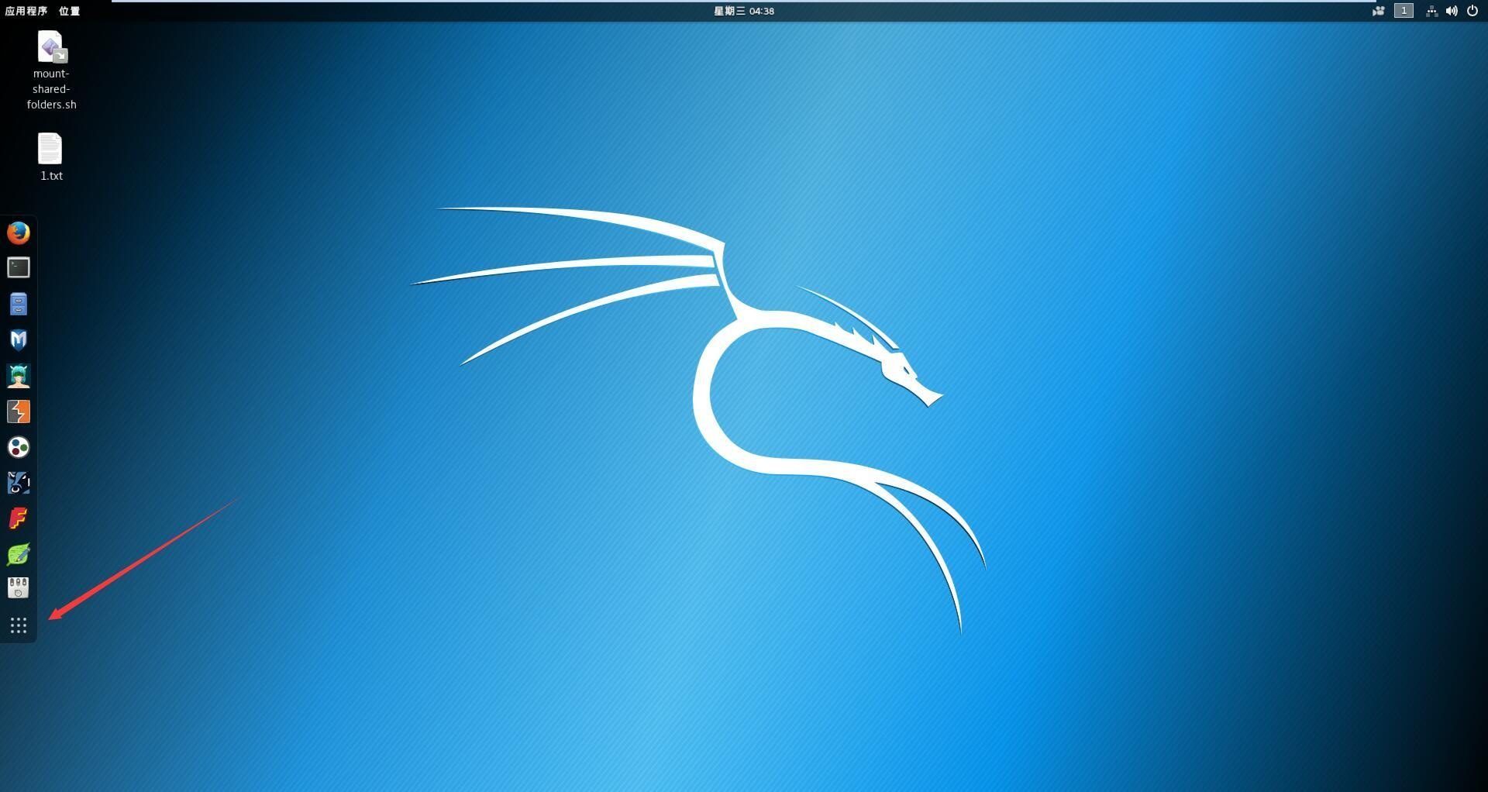Open the 应用程序 menu
Screen dimensions: 1488x792
point(26,11)
